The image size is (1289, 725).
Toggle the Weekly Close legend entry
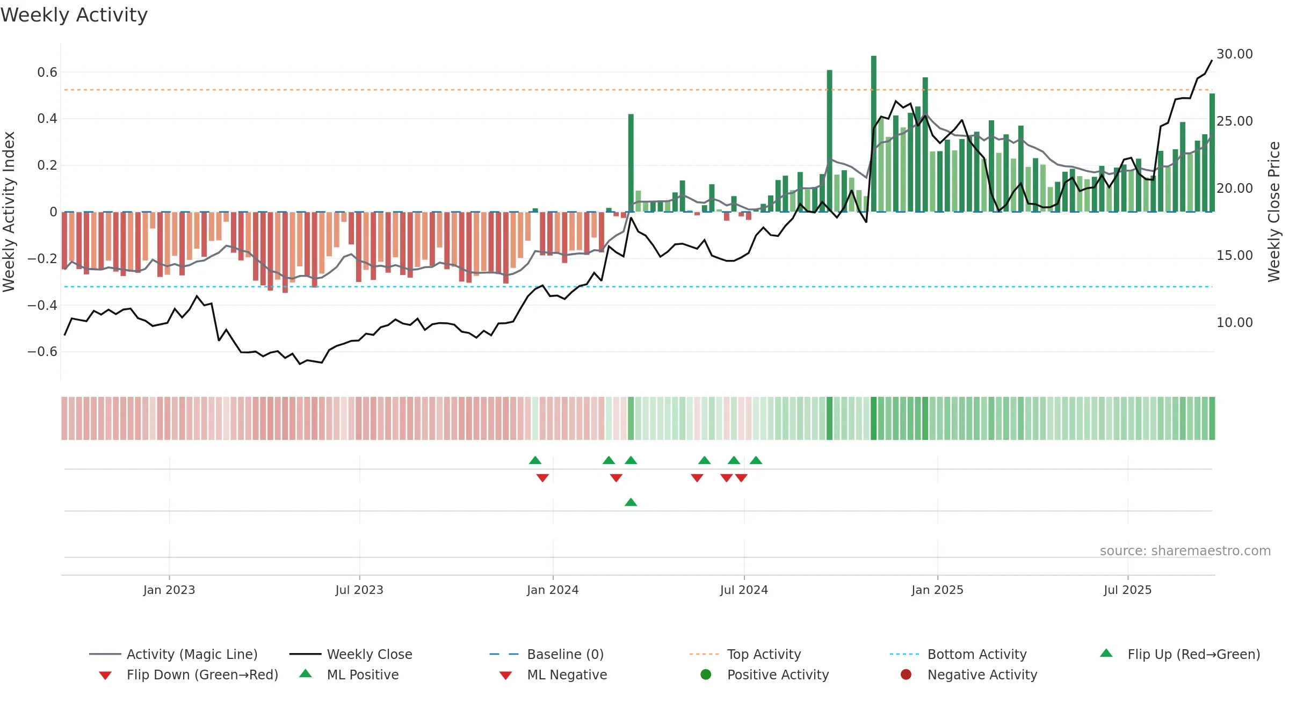351,654
